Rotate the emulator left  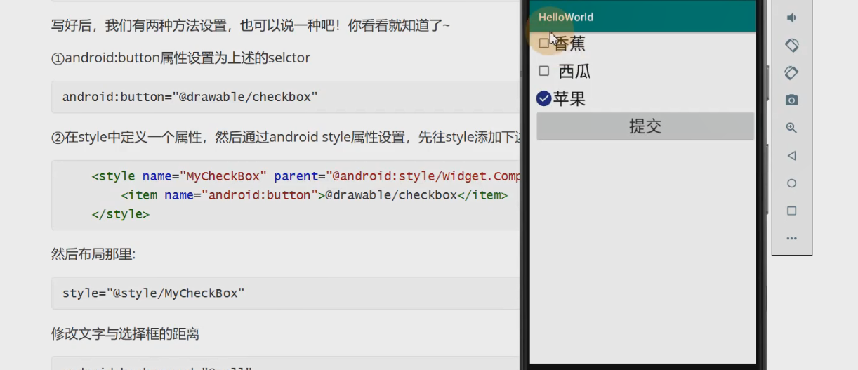(x=791, y=45)
